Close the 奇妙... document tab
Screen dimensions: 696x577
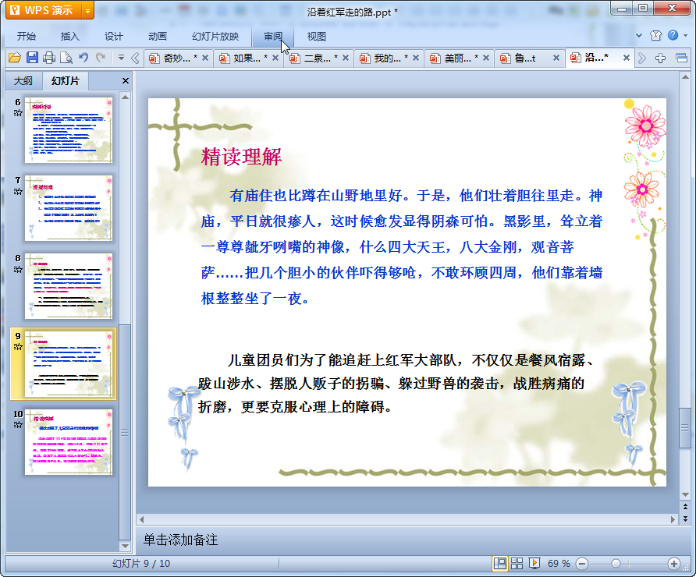pyautogui.click(x=205, y=58)
